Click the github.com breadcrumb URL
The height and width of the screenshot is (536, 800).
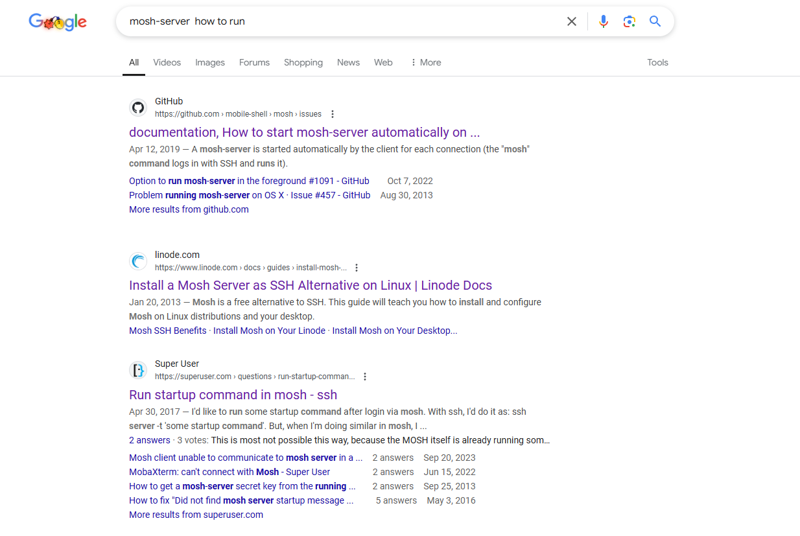point(238,114)
